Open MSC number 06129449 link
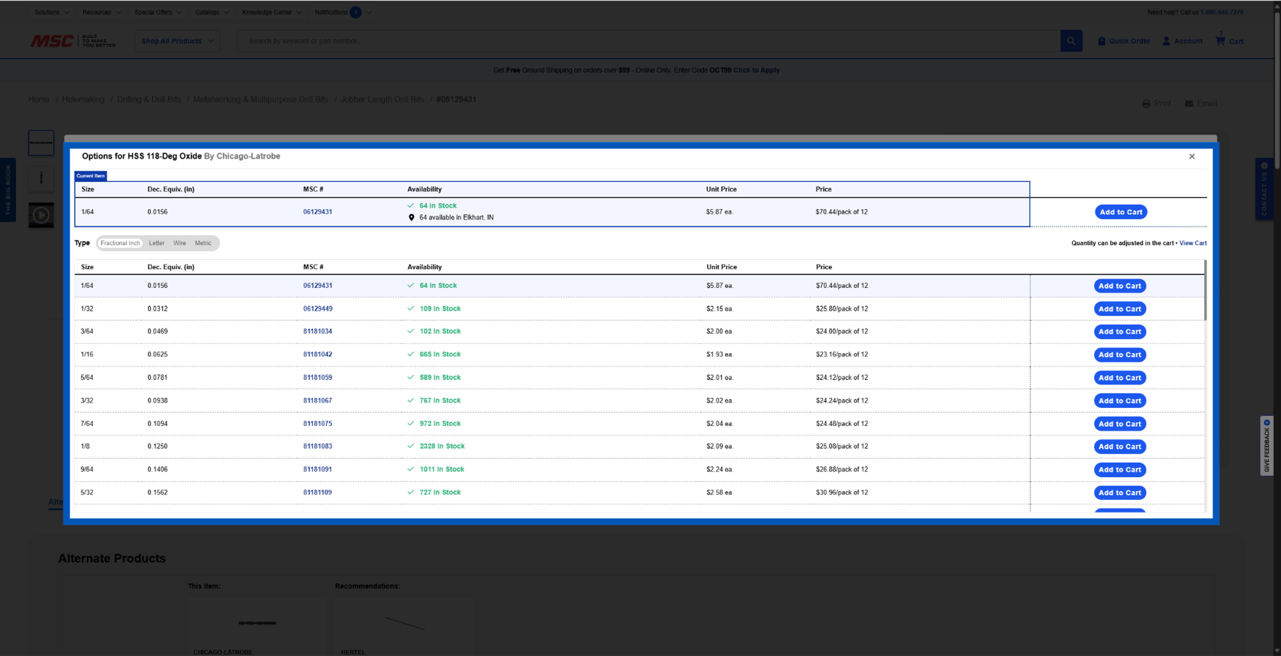The height and width of the screenshot is (656, 1281). 318,309
